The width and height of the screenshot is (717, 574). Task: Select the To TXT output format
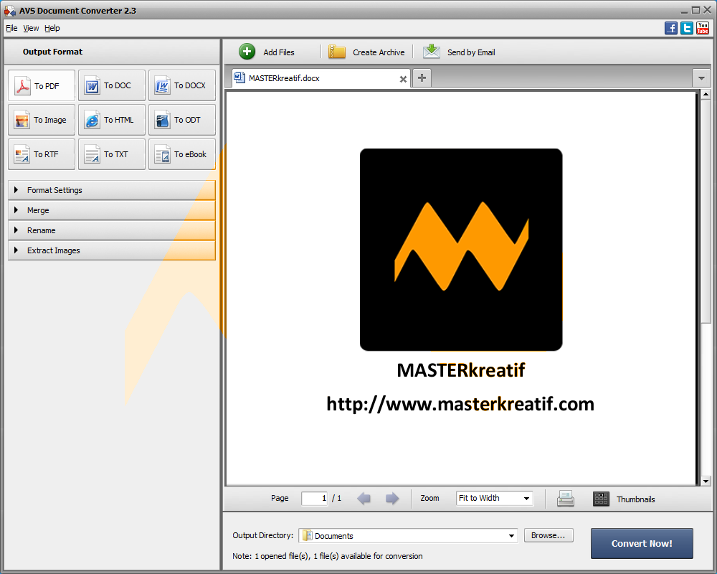(x=112, y=154)
